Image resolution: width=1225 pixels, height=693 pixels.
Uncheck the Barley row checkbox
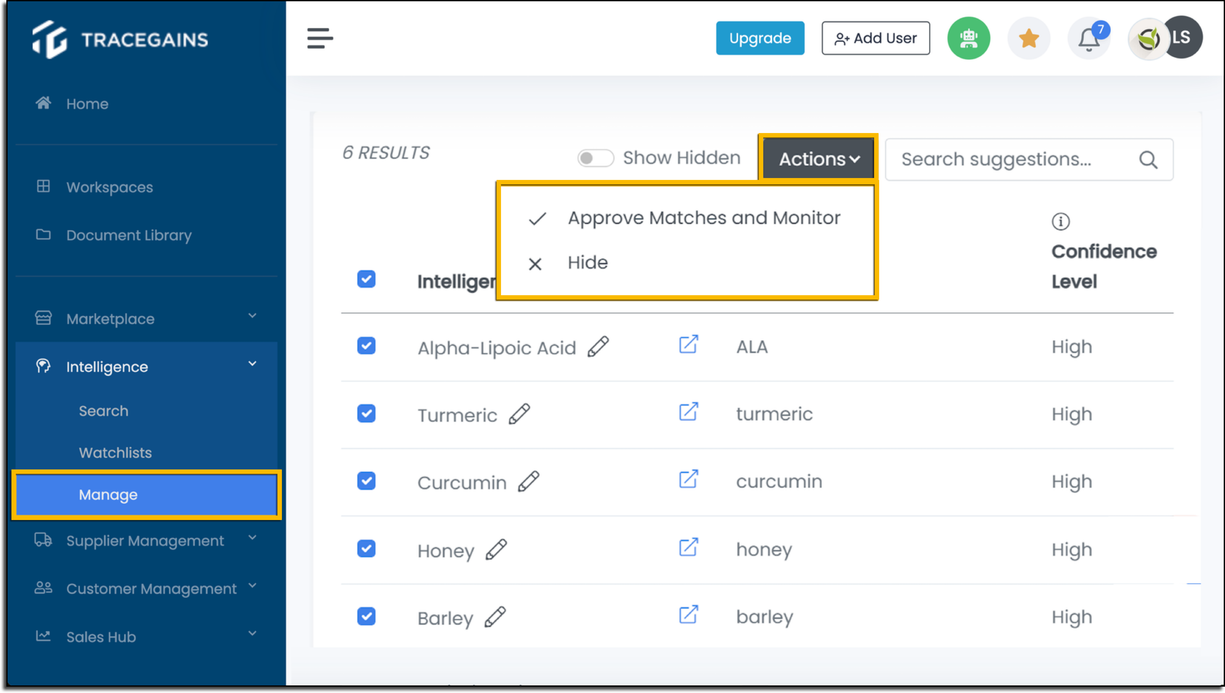point(366,616)
